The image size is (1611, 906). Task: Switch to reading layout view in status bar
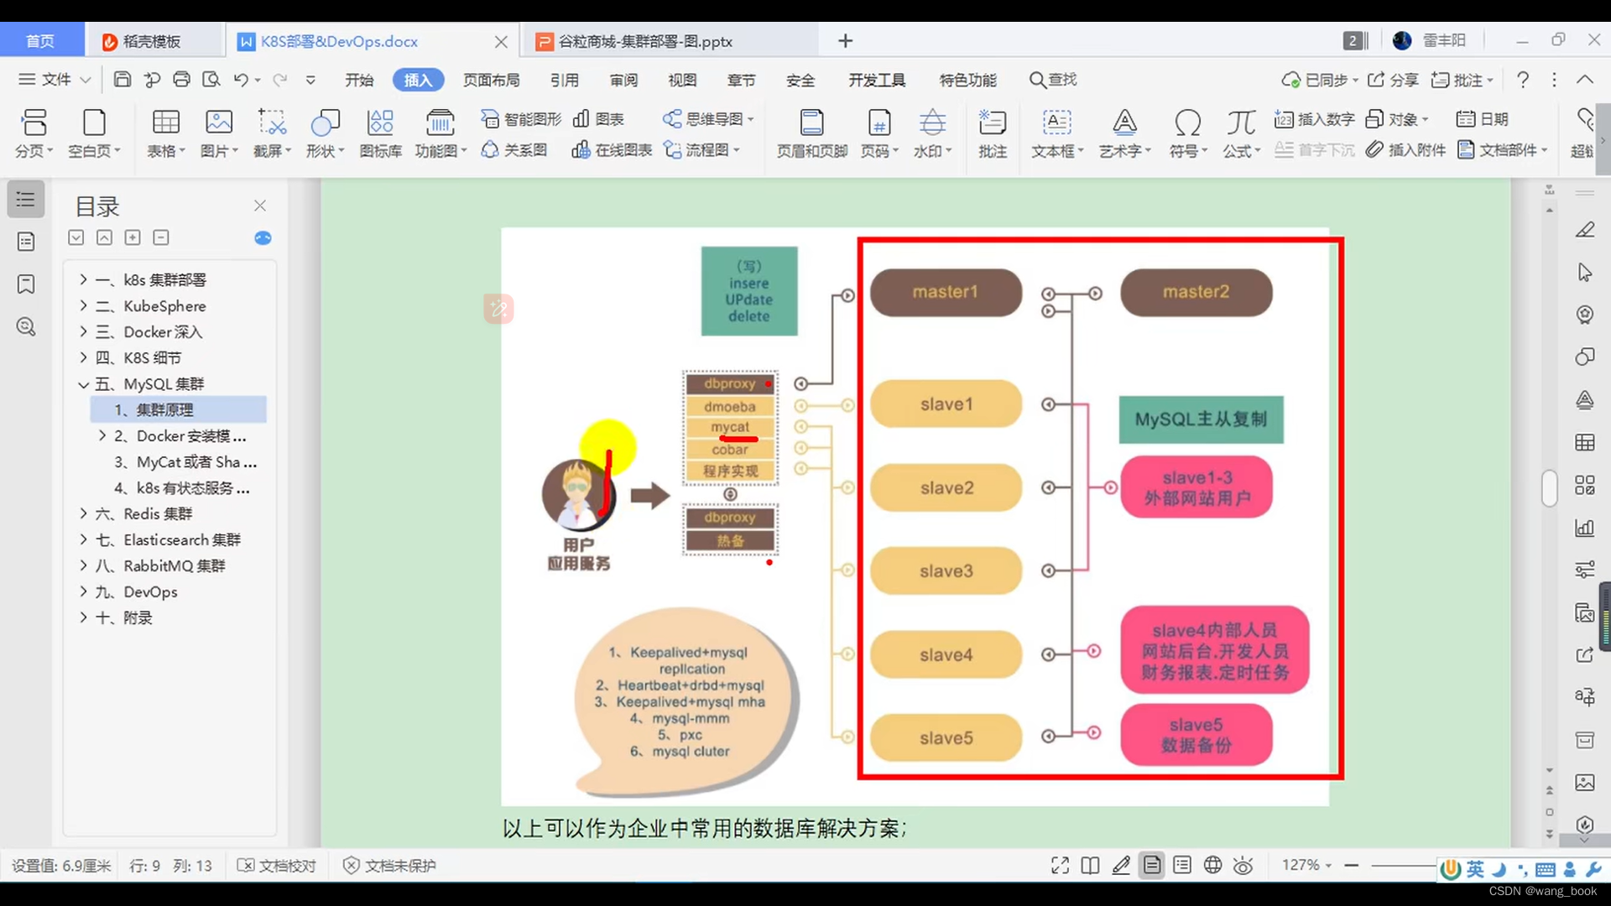[x=1090, y=865]
